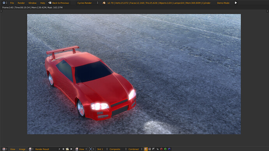This screenshot has width=269, height=151.
Task: Click the Frame:140 status text
Action: click(x=8, y=7)
